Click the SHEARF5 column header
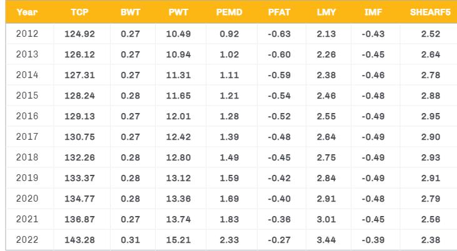 pos(431,12)
